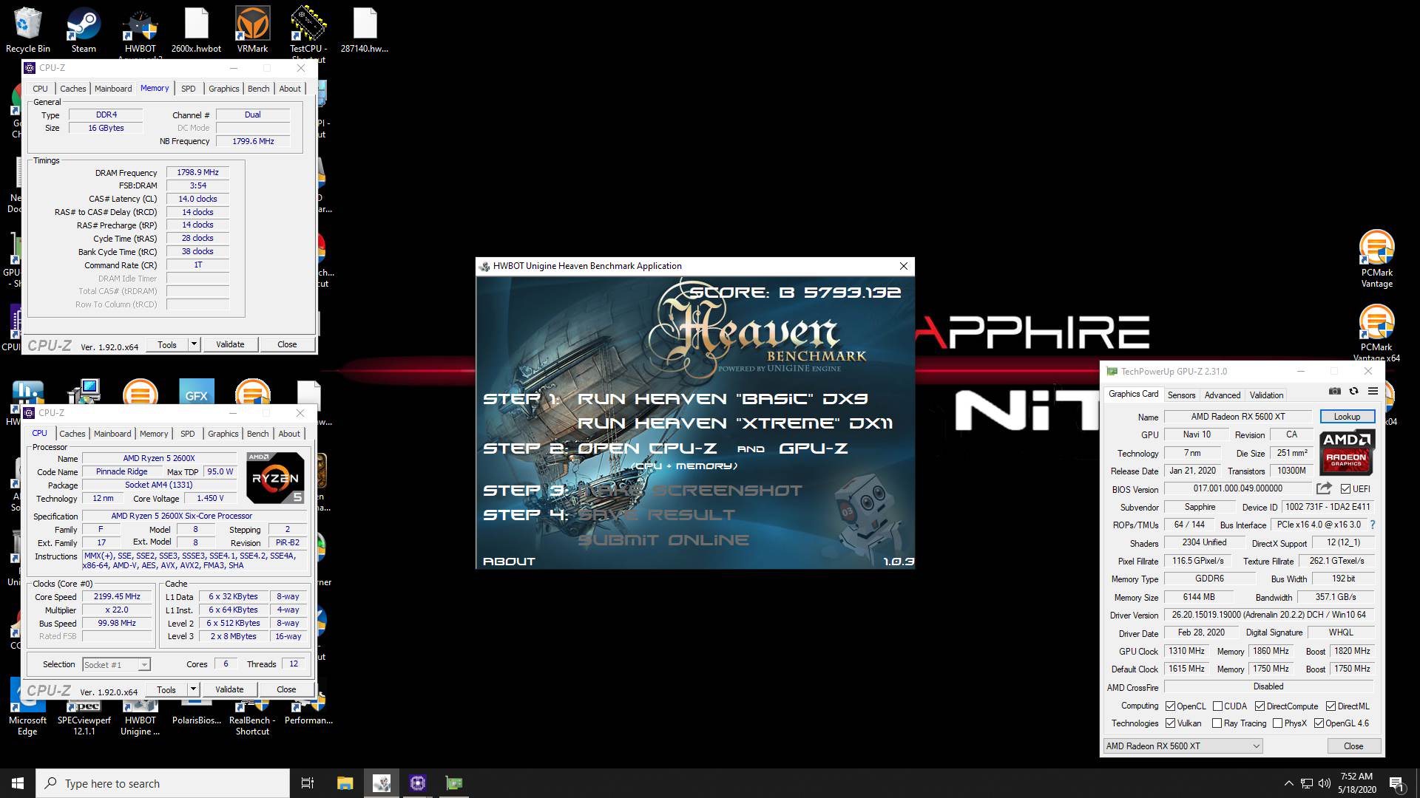This screenshot has height=798, width=1420.
Task: Run Heaven "Basic" DX9 benchmark
Action: pos(723,399)
